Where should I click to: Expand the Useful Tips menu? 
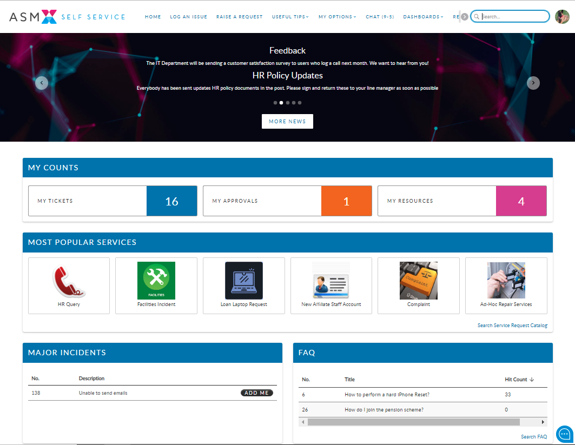click(290, 17)
